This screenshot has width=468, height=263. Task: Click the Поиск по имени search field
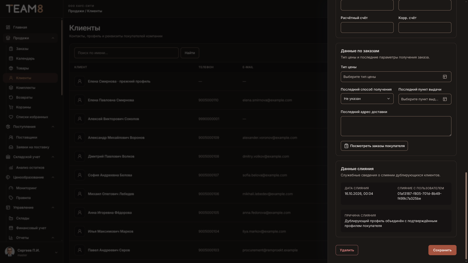pyautogui.click(x=126, y=53)
